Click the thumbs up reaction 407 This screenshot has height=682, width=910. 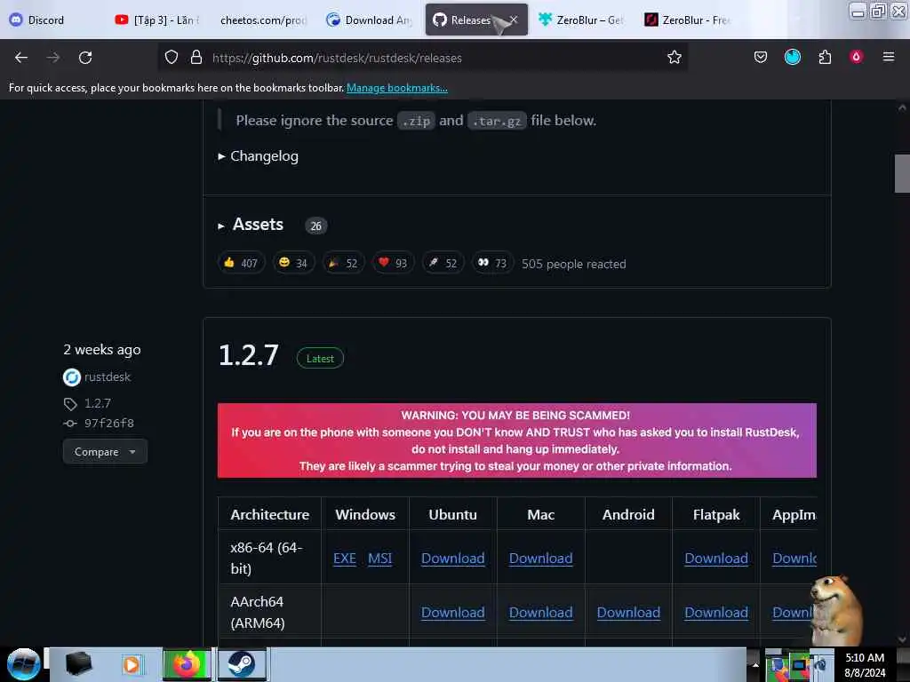(241, 263)
